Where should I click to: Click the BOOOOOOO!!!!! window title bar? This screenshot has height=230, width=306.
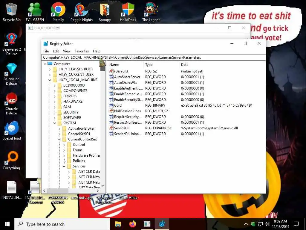point(121,28)
